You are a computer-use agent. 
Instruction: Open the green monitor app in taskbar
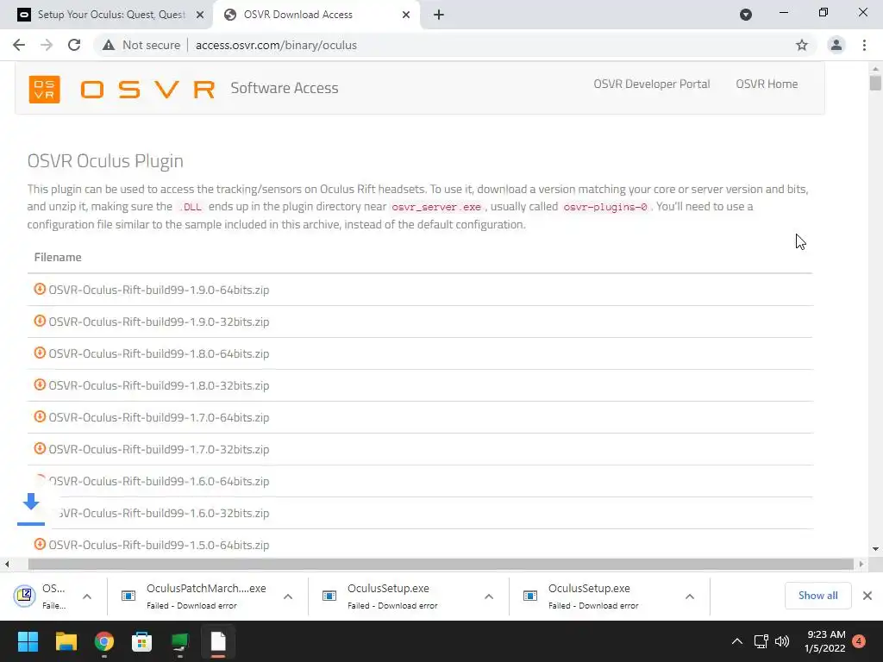pos(179,641)
